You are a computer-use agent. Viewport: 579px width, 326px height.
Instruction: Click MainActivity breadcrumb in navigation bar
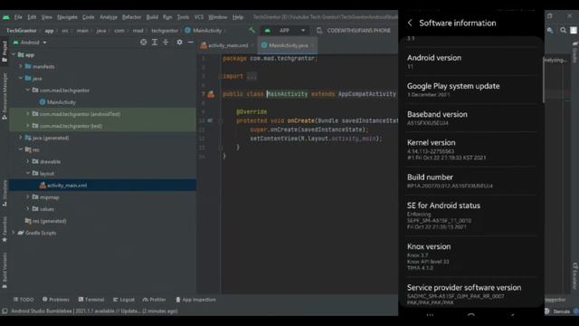tap(203, 31)
